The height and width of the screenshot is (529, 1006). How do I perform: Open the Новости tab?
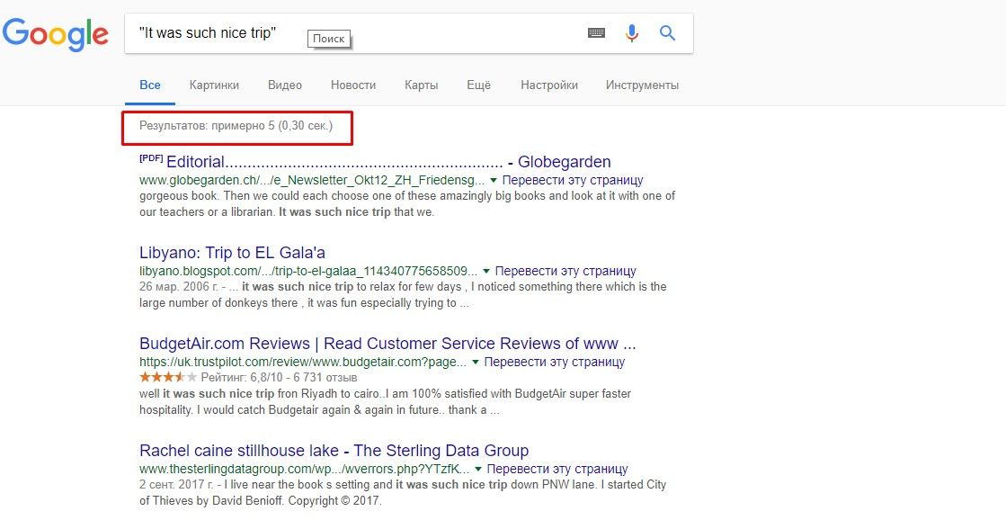pyautogui.click(x=353, y=85)
